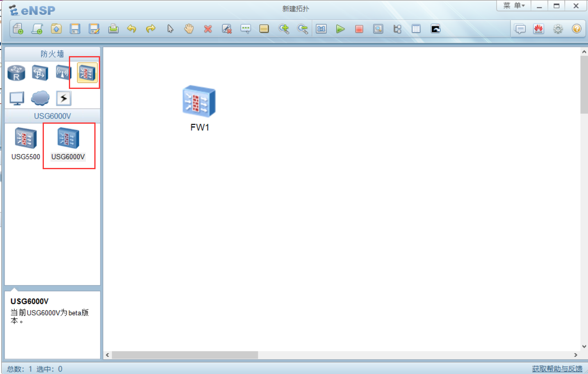Select the router device category icon
The image size is (588, 374).
pos(16,73)
